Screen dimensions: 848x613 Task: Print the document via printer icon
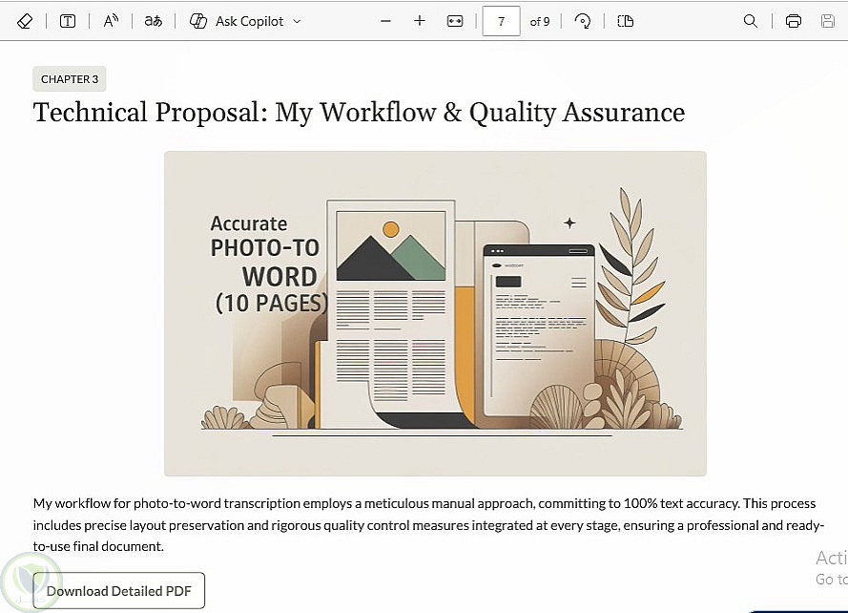793,21
